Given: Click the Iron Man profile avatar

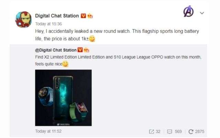Looking at the screenshot, I should point(23,19).
